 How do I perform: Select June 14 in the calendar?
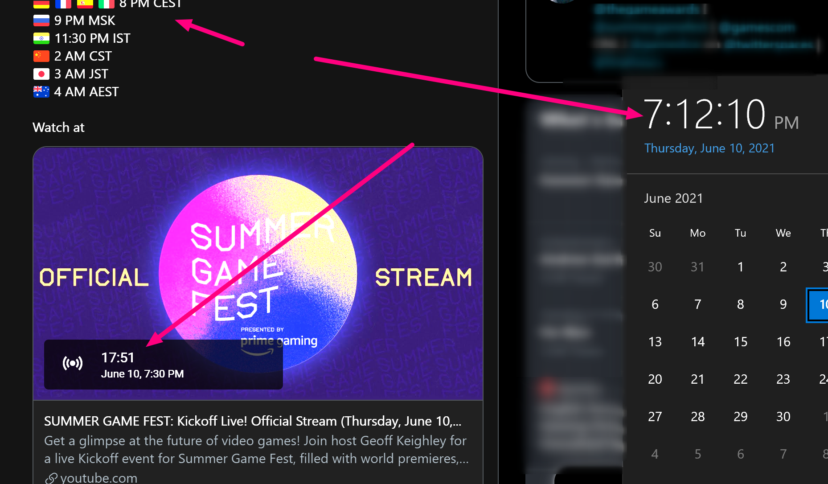[698, 342]
